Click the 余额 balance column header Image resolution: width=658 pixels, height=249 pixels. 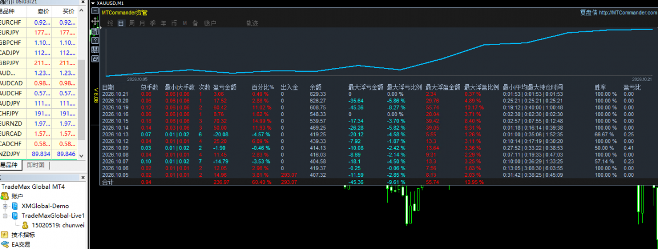tap(315, 87)
